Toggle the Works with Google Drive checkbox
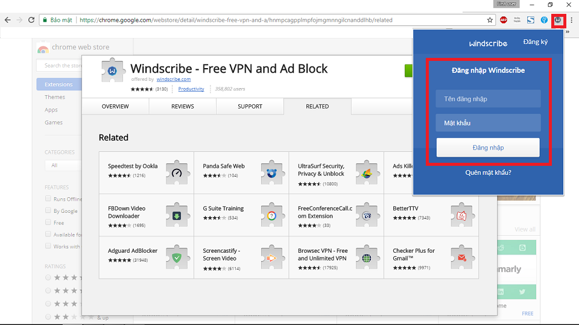 [x=48, y=246]
